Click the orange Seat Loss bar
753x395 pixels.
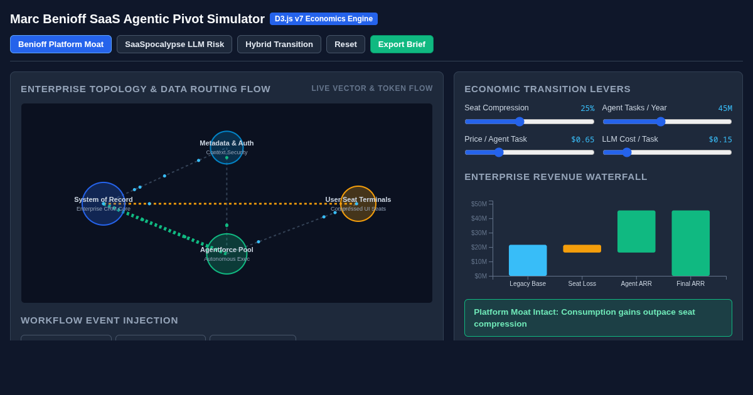(x=582, y=249)
